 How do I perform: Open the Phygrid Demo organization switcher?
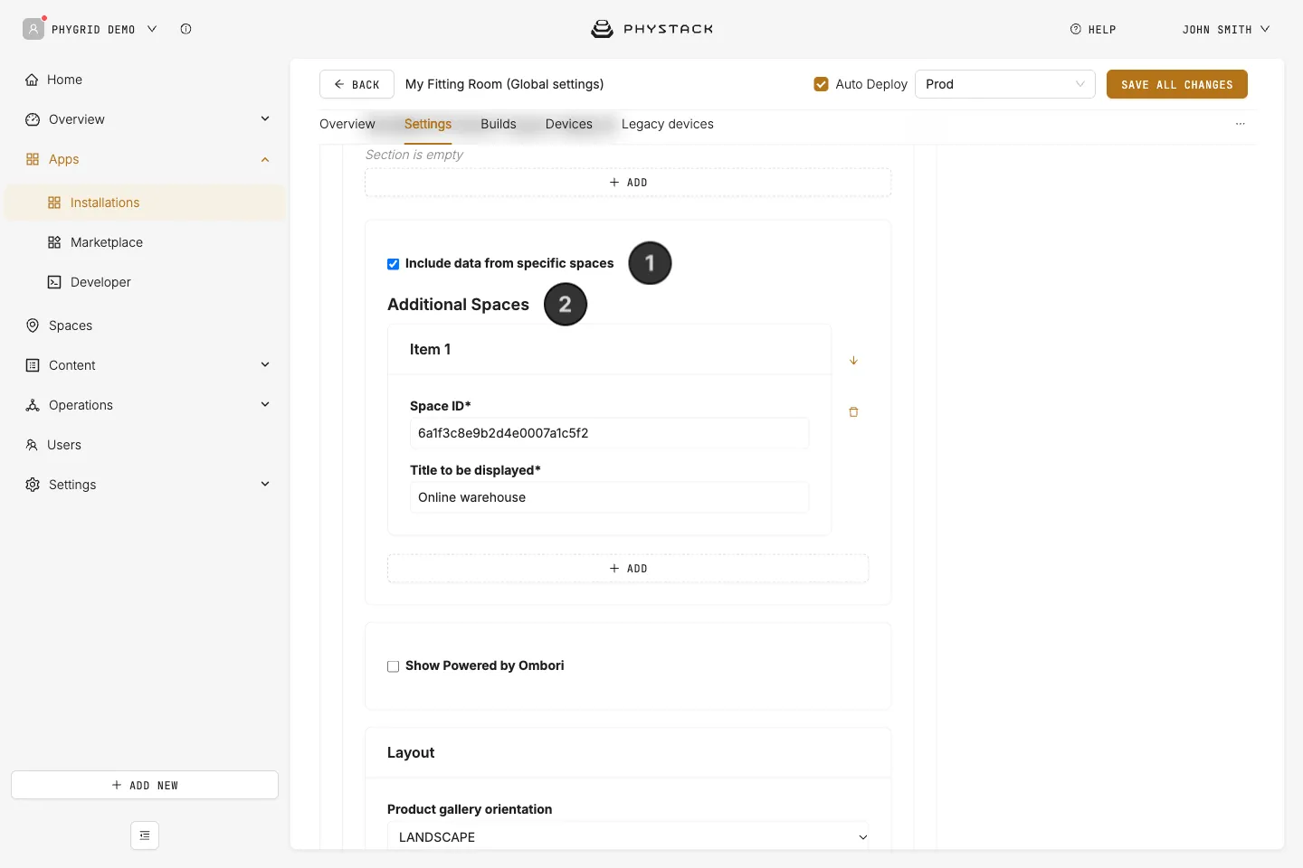tap(104, 29)
